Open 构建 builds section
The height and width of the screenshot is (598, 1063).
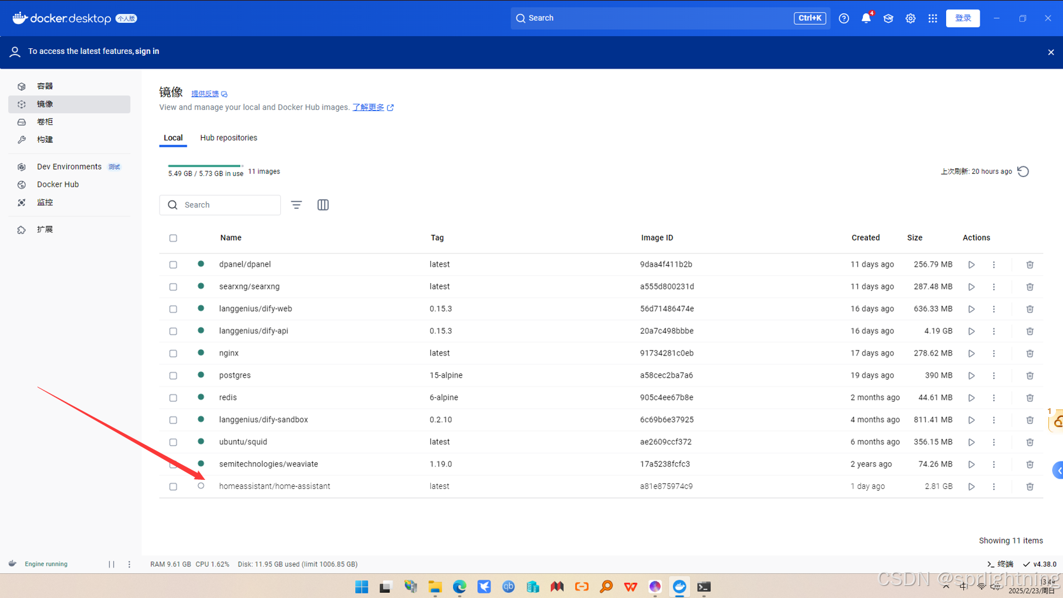69,140
